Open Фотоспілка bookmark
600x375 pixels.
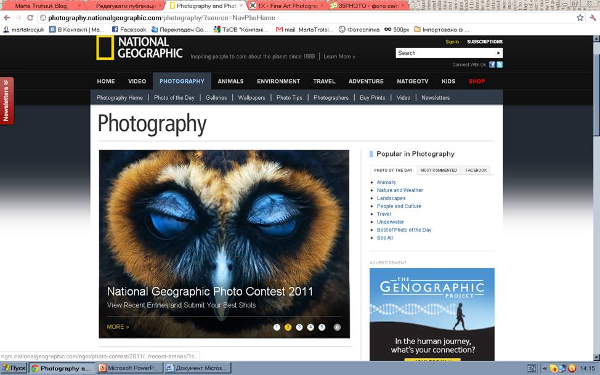click(x=359, y=30)
